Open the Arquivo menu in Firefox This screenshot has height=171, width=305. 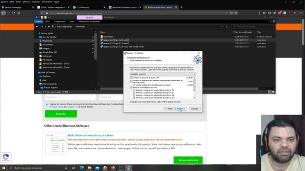pyautogui.click(x=4, y=2)
